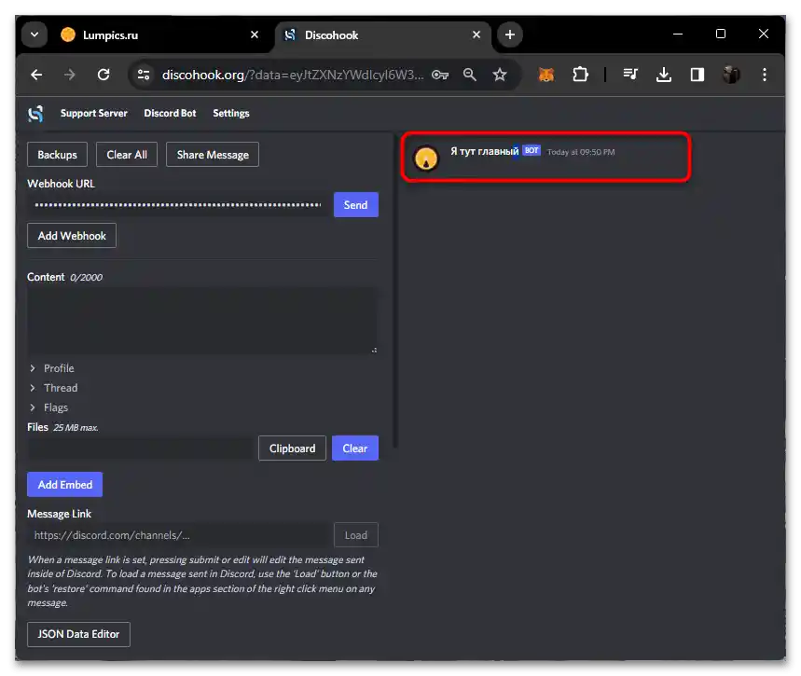Open the zoom magnifier icon
Viewport: 801px width, 676px height.
point(469,76)
